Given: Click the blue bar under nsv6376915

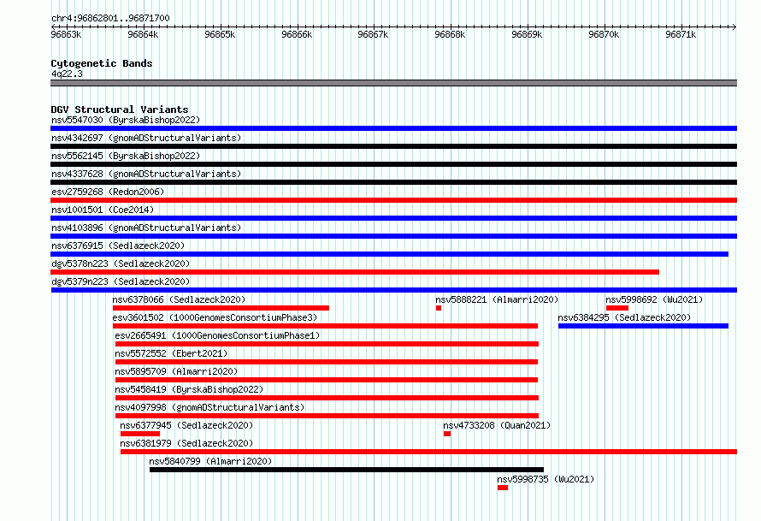Looking at the screenshot, I should (x=389, y=254).
